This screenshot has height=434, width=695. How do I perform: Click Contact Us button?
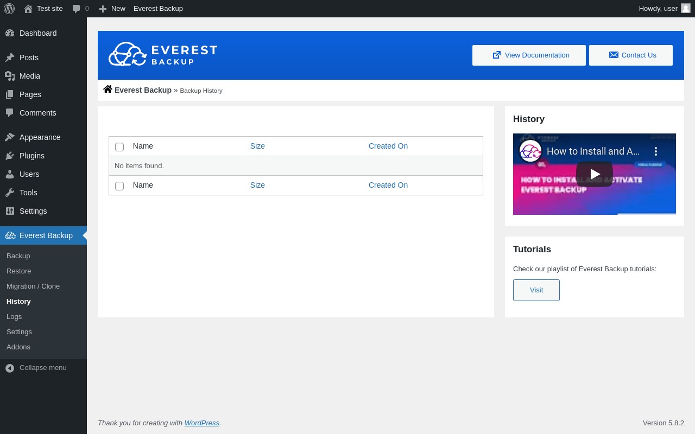pyautogui.click(x=631, y=55)
